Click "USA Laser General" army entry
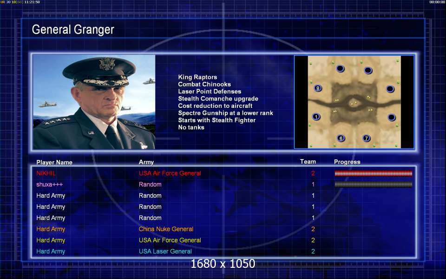This screenshot has width=446, height=279. point(165,252)
